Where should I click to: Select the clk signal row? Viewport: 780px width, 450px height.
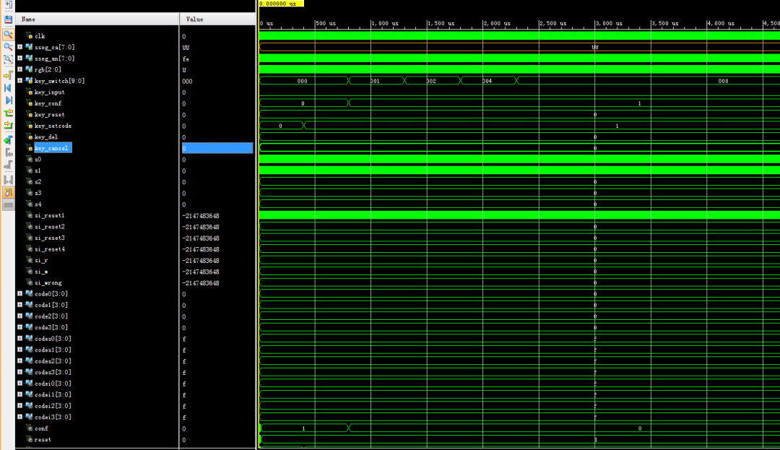pos(39,36)
